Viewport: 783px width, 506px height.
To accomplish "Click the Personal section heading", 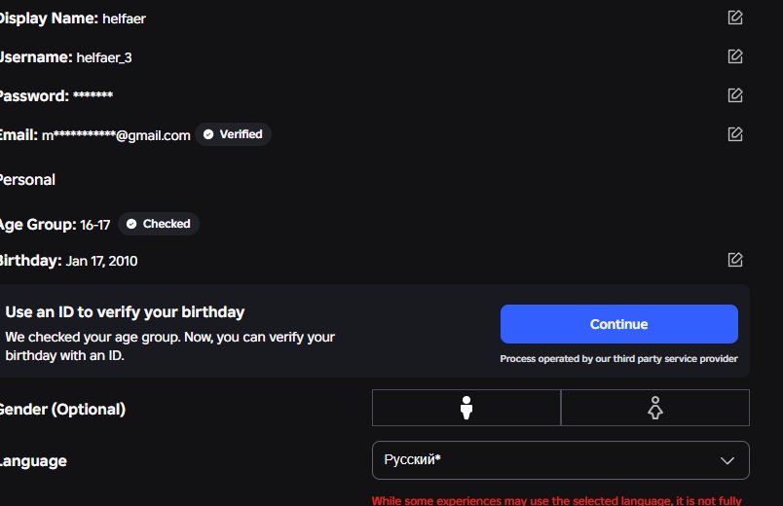I will click(x=27, y=180).
